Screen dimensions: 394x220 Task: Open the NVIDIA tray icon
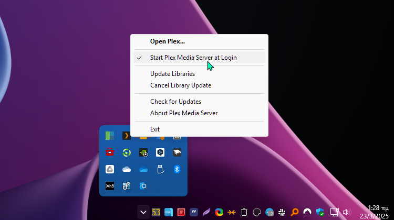143,152
